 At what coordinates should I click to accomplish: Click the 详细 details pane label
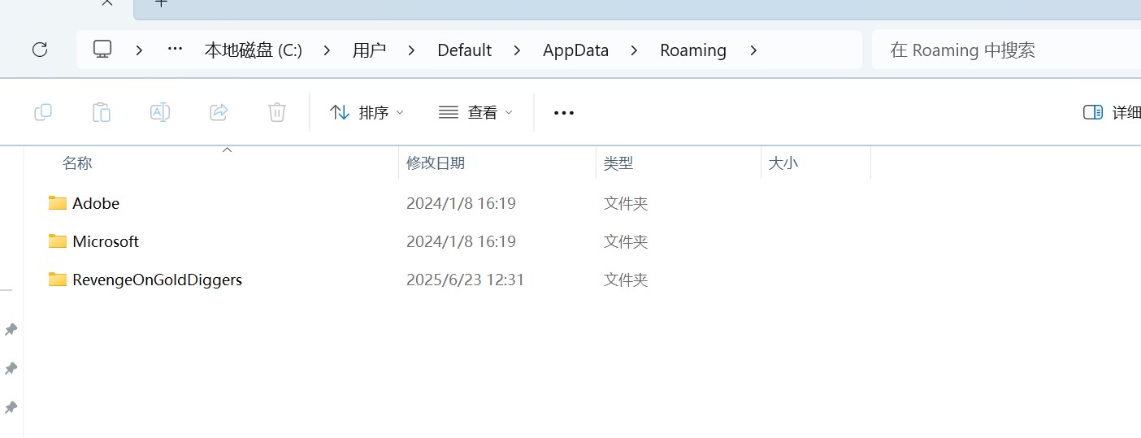[1126, 112]
